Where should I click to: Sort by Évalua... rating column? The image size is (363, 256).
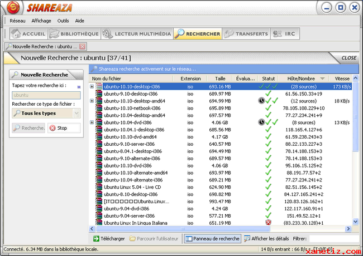coord(245,78)
